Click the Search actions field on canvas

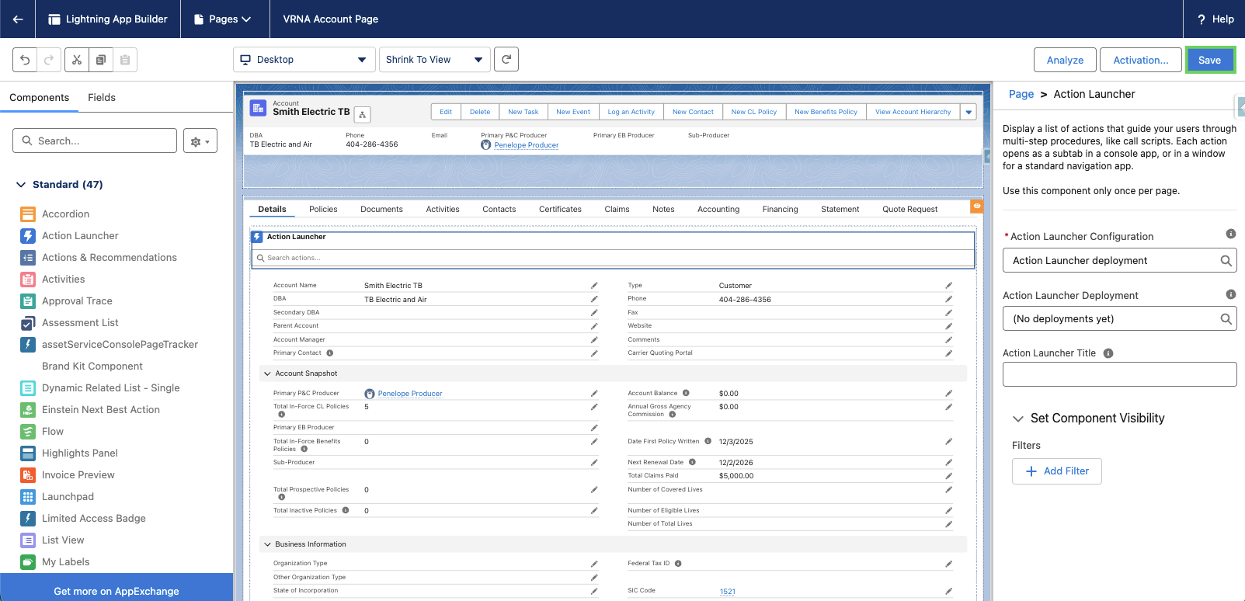(x=614, y=258)
